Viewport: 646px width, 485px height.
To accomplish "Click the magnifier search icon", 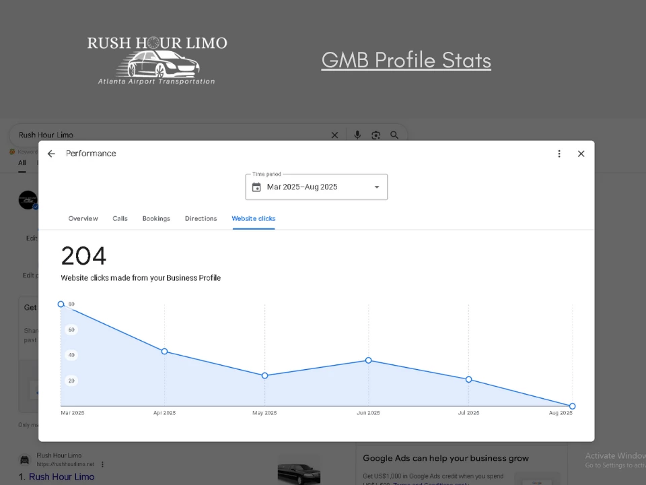I will point(394,135).
